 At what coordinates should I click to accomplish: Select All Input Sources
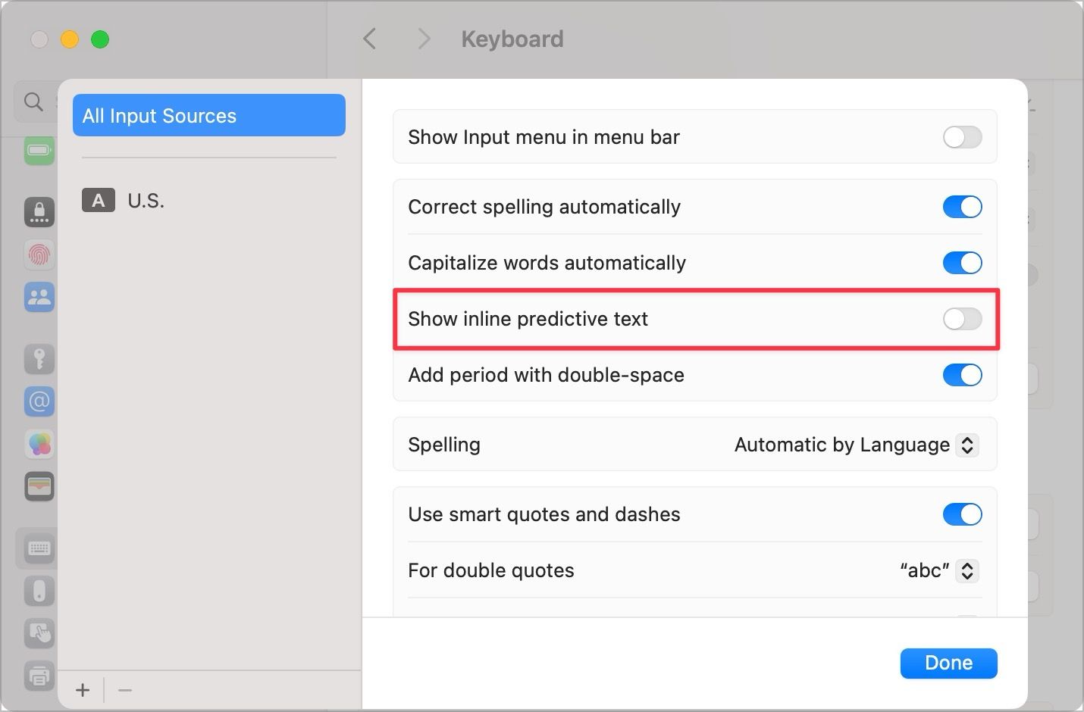click(x=208, y=115)
